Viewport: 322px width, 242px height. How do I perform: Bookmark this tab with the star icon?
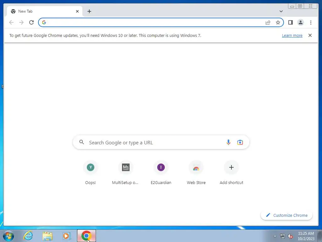278,22
